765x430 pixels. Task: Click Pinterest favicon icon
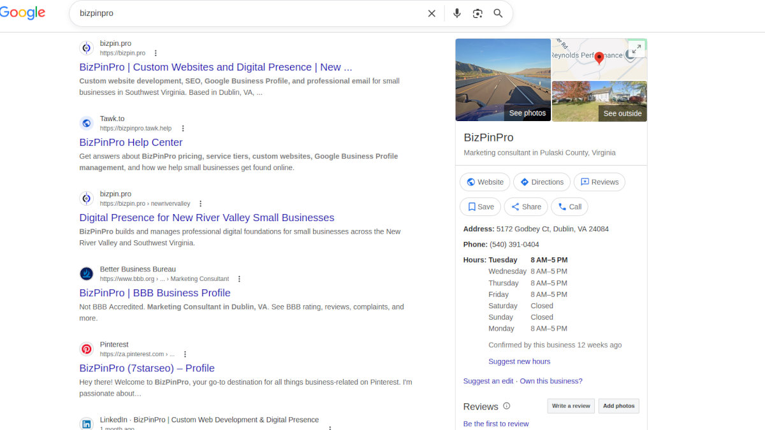pos(87,348)
